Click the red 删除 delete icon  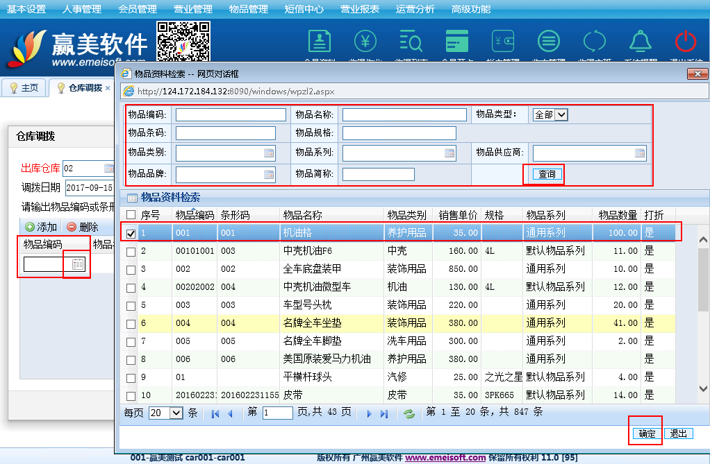pos(71,227)
